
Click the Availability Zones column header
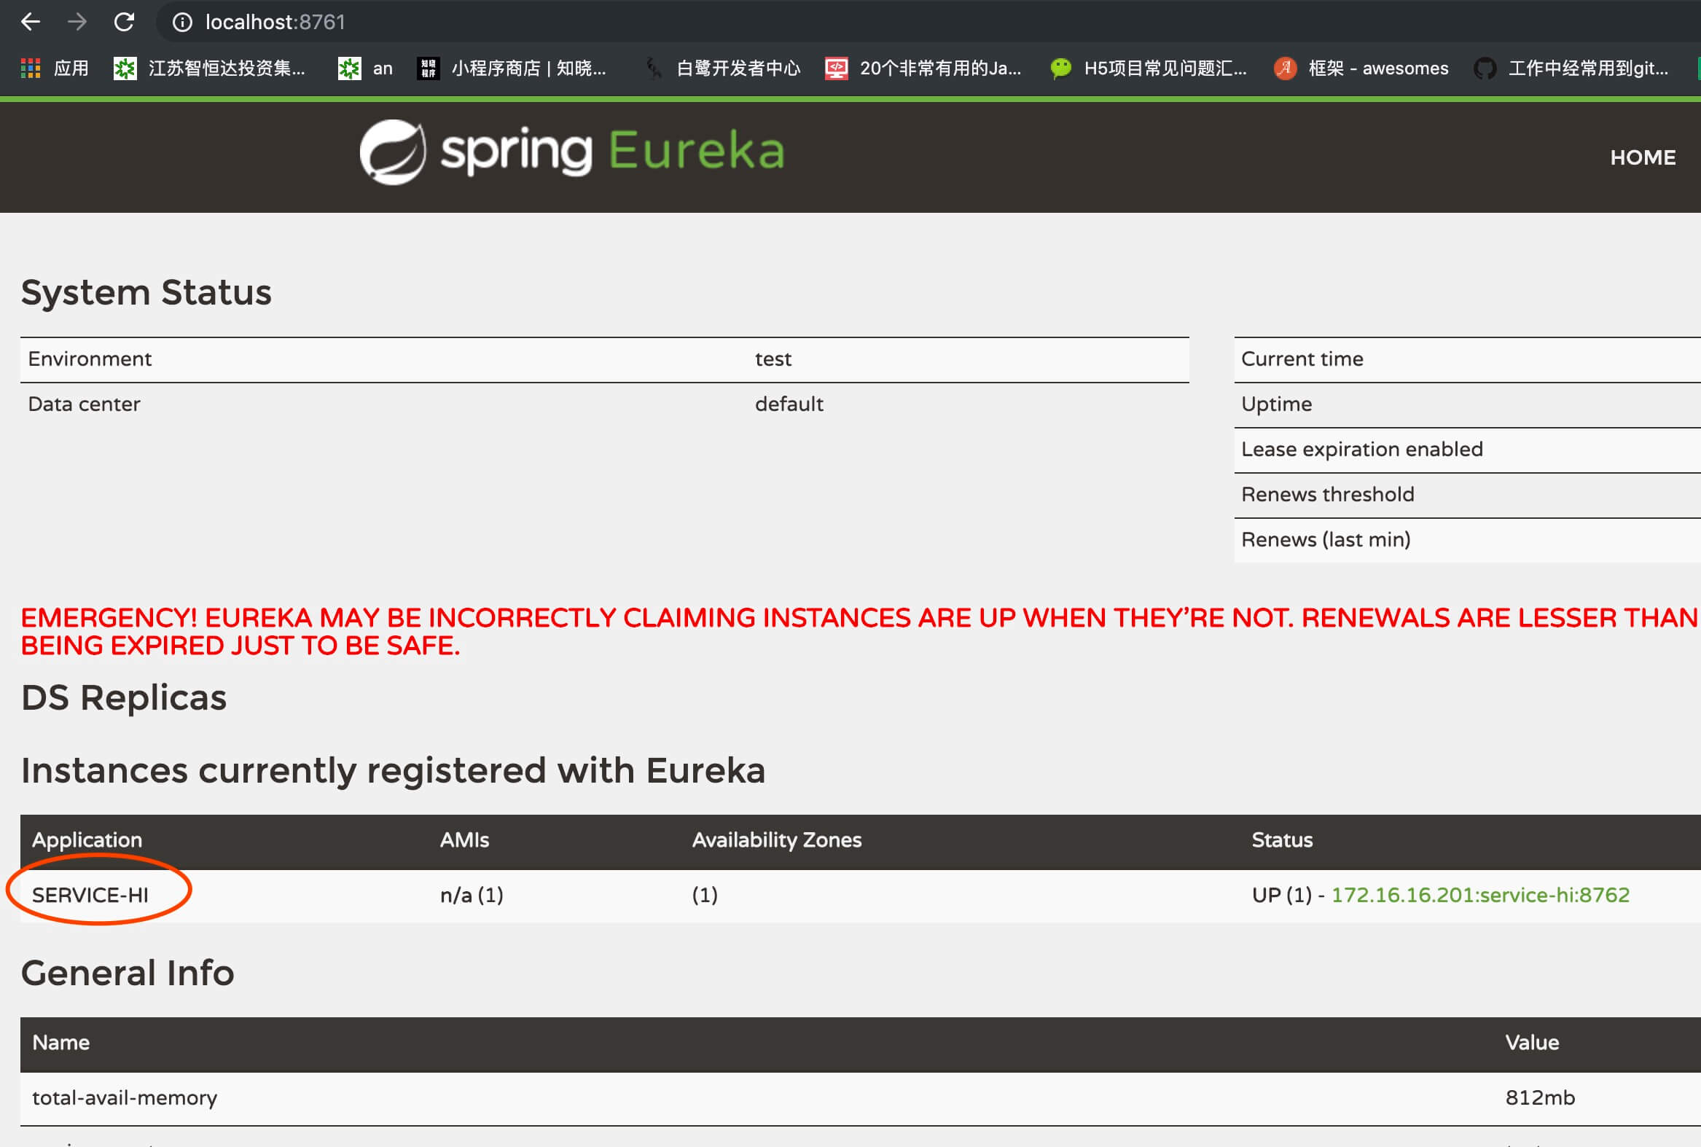pyautogui.click(x=777, y=839)
